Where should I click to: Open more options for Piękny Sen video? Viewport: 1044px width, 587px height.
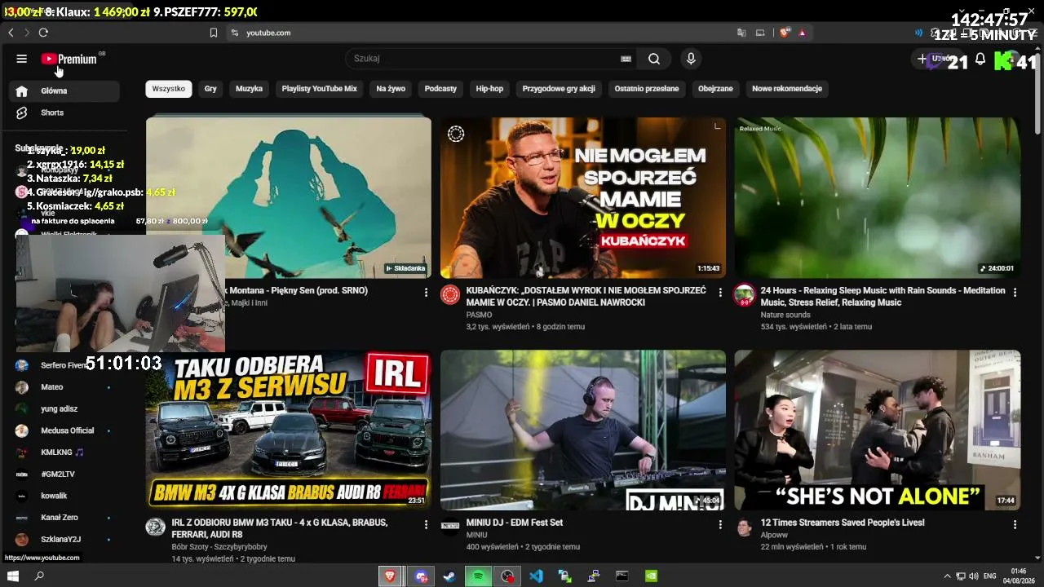(x=426, y=292)
